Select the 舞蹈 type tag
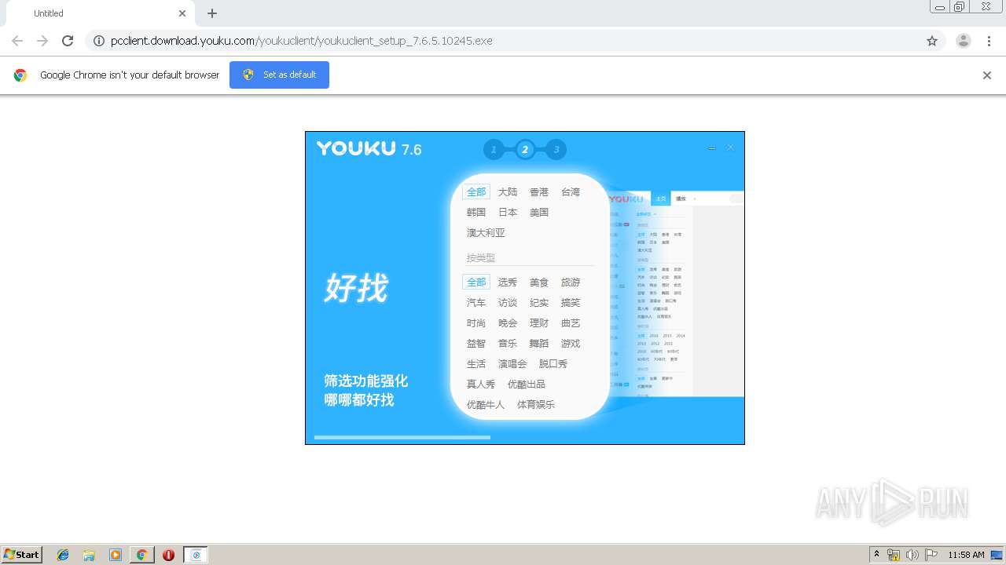1006x565 pixels. tap(539, 343)
